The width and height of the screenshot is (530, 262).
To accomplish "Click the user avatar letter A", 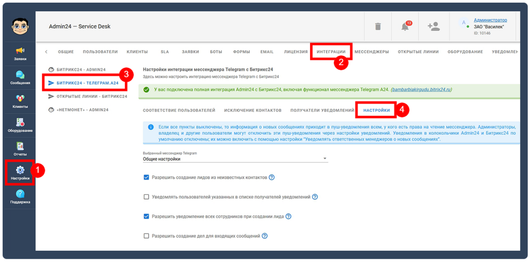I will (x=463, y=23).
